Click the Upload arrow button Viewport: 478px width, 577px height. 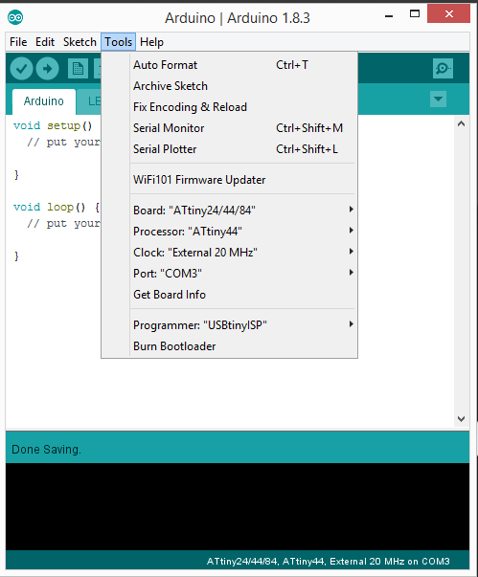[47, 69]
